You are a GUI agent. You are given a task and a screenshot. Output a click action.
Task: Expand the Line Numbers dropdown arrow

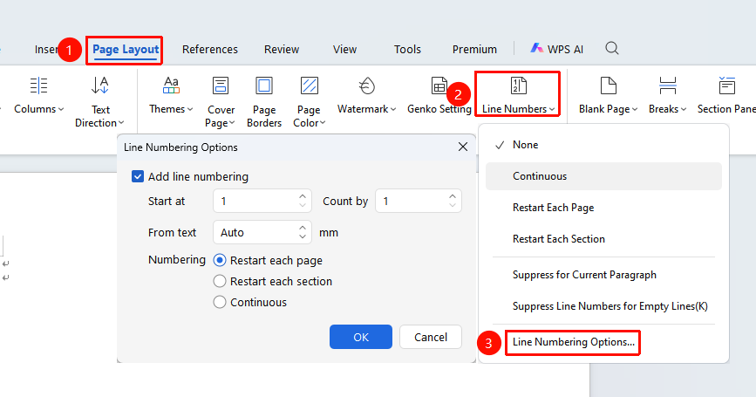coord(552,109)
